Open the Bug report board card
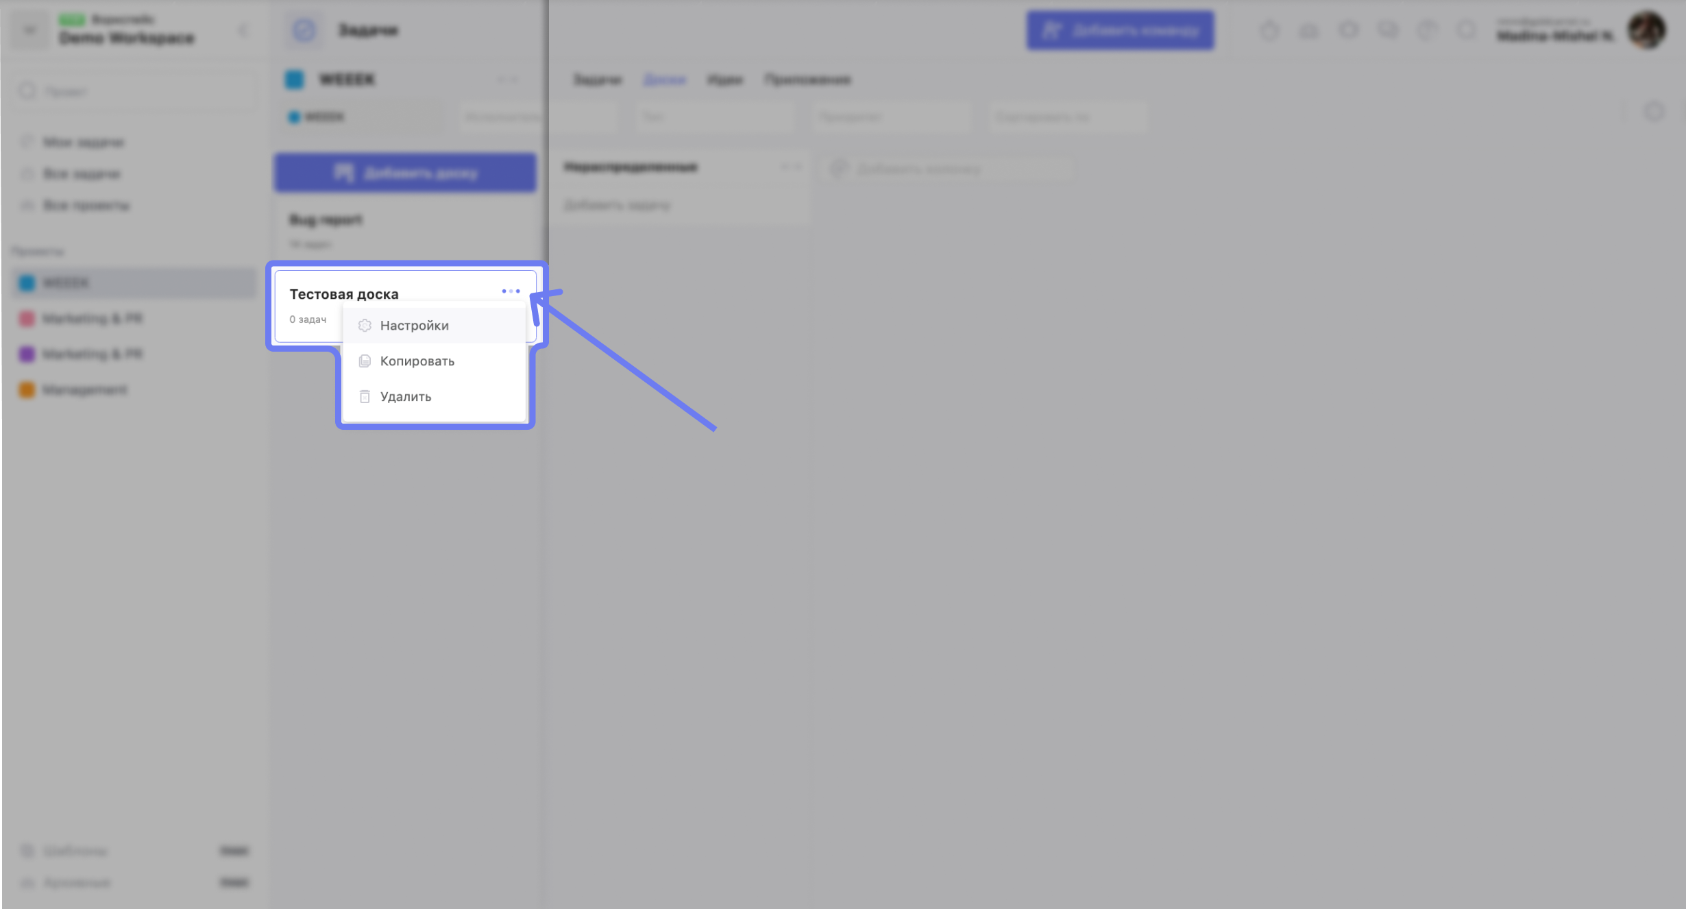Screen dimensions: 1686x909 pyautogui.click(x=405, y=230)
